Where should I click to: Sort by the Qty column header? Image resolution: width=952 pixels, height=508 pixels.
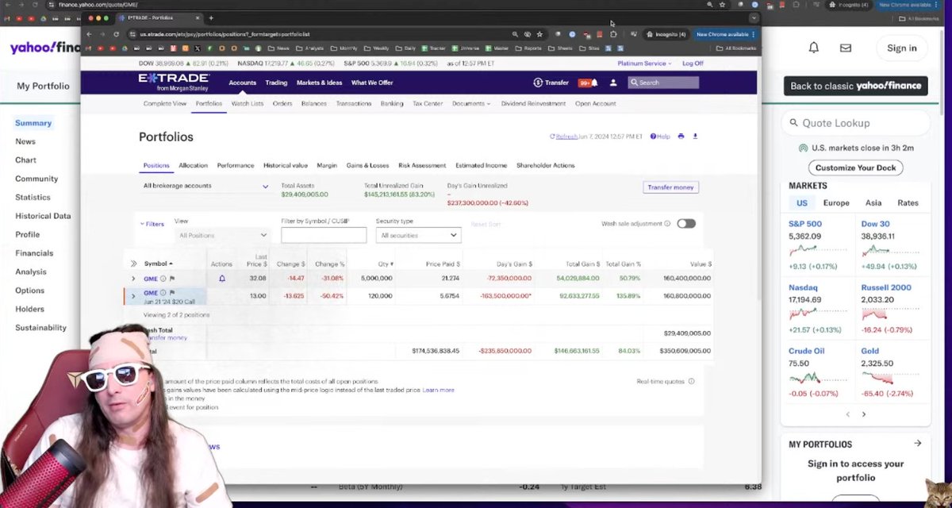point(386,264)
